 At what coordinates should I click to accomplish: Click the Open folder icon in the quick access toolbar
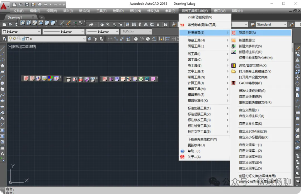click(x=21, y=4)
